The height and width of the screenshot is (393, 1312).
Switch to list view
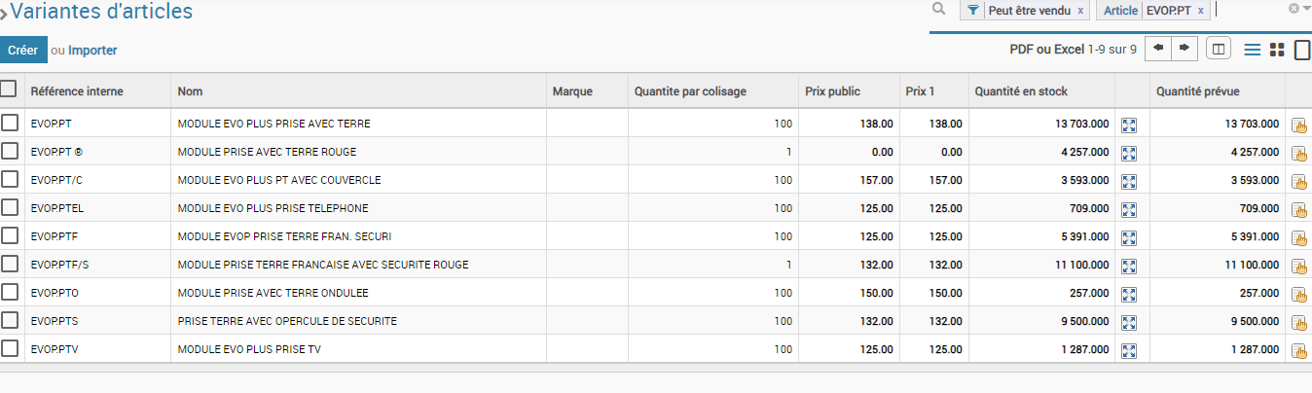point(1253,50)
